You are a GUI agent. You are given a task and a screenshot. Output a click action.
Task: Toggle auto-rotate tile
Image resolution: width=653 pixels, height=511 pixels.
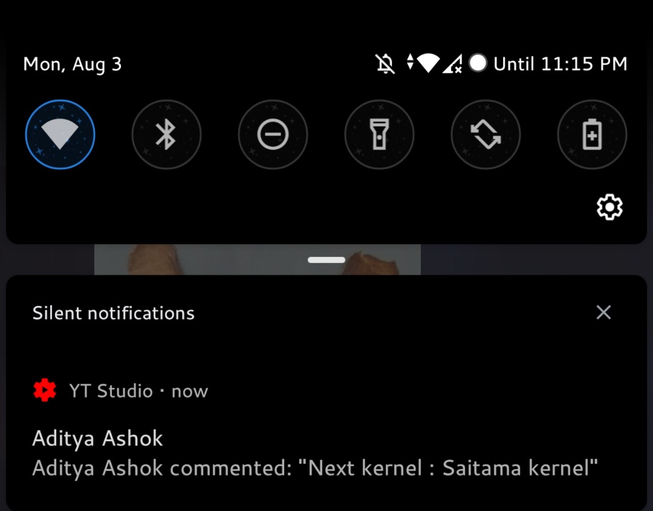point(486,135)
